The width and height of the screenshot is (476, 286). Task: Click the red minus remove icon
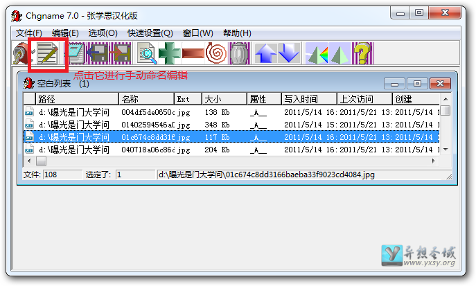tap(194, 54)
